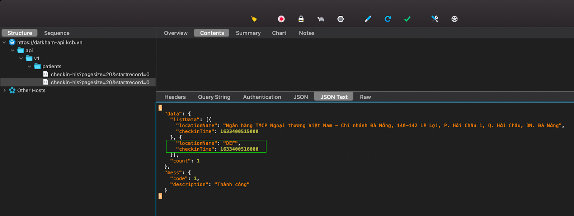Open the Overview tab

coord(176,33)
